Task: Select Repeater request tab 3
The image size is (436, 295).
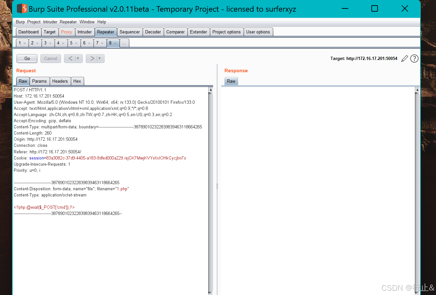Action: (45, 43)
